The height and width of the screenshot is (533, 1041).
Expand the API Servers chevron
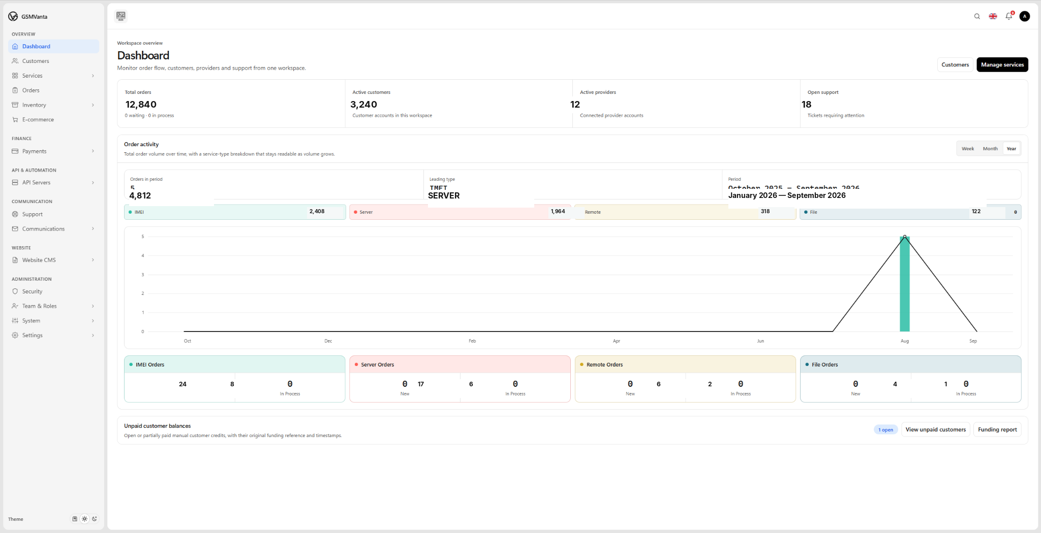[93, 183]
